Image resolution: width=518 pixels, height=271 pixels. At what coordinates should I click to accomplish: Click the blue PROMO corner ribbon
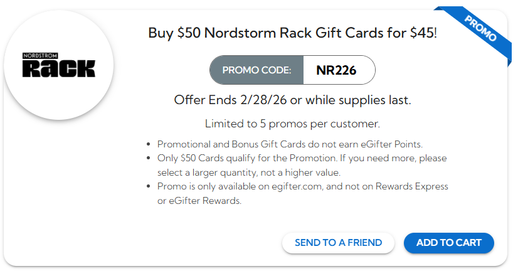point(480,29)
